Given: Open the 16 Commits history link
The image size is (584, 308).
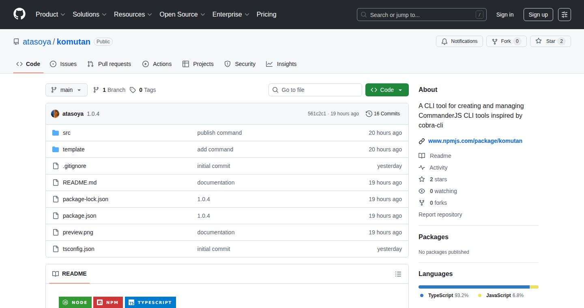Looking at the screenshot, I should tap(383, 114).
